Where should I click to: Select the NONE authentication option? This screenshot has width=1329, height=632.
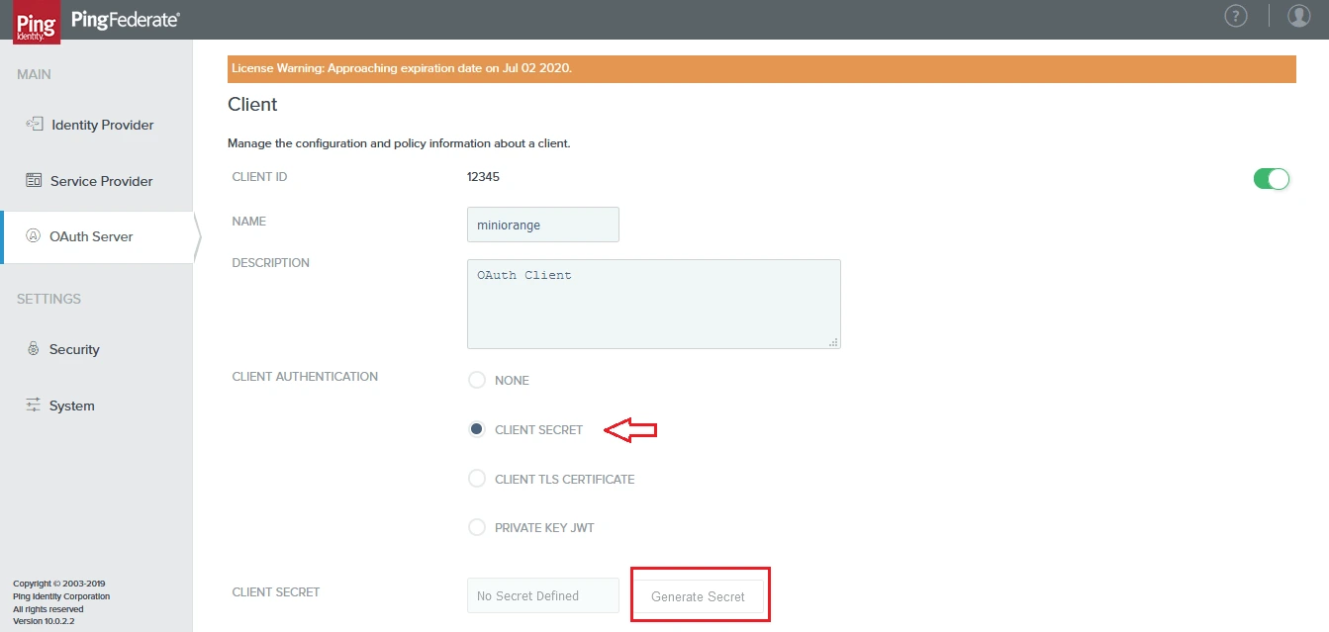tap(477, 381)
